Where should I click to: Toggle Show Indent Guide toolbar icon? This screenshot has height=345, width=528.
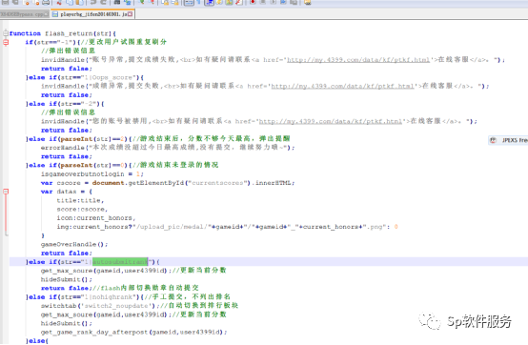coord(209,2)
